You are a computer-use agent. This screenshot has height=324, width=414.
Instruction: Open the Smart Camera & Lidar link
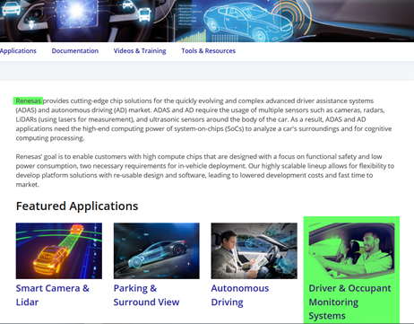coord(53,295)
